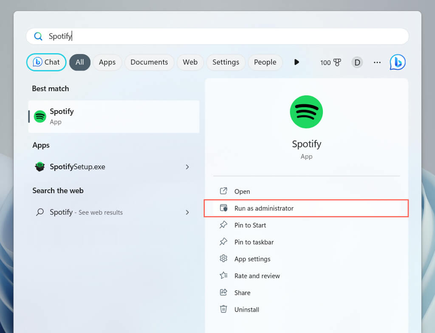Select the SpotifySetup.exe result
Viewport: 435px width, 333px height.
114,167
